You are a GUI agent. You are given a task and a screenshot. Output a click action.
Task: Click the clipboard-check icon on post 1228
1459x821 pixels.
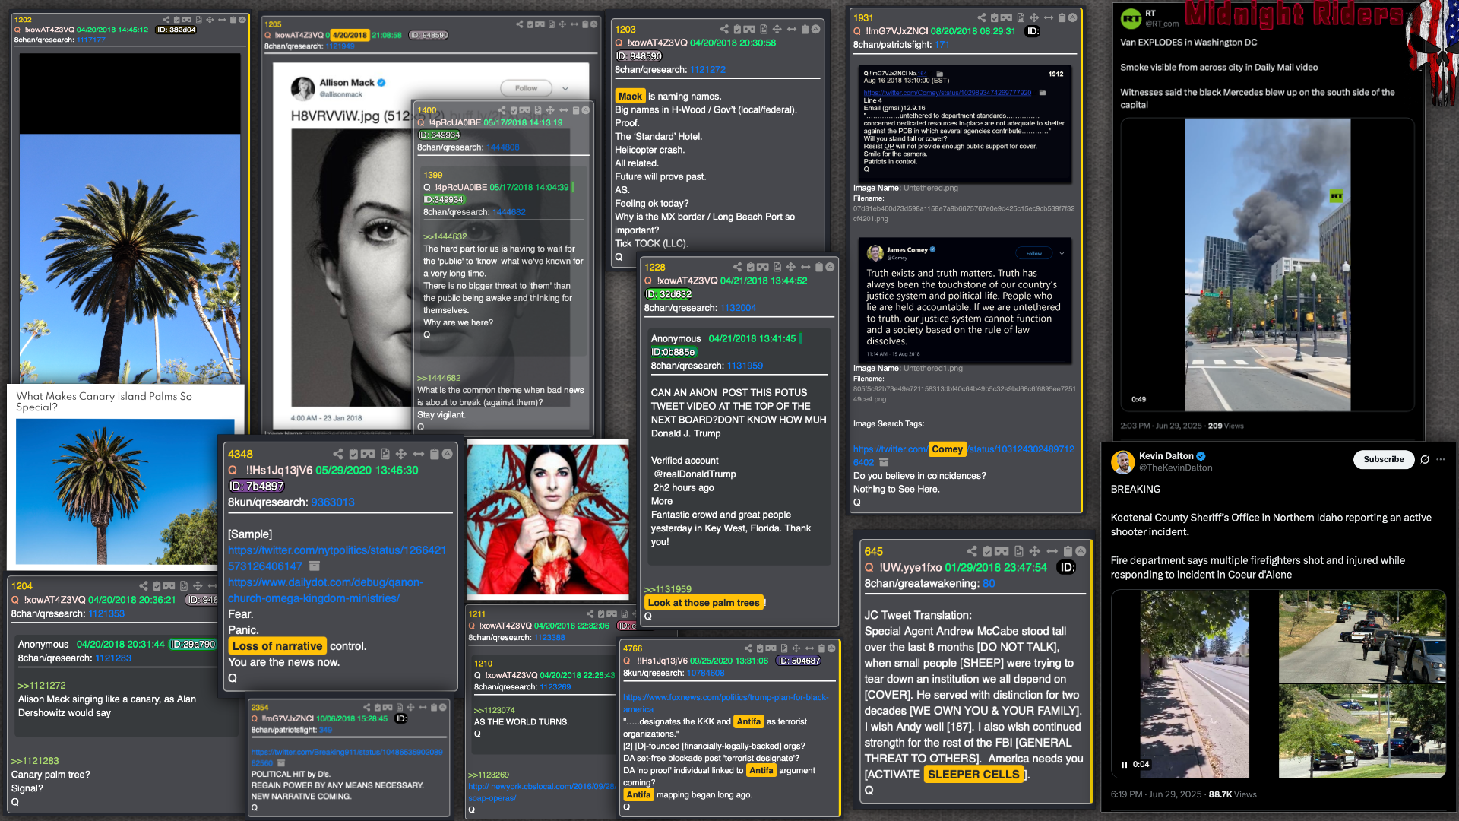(750, 267)
